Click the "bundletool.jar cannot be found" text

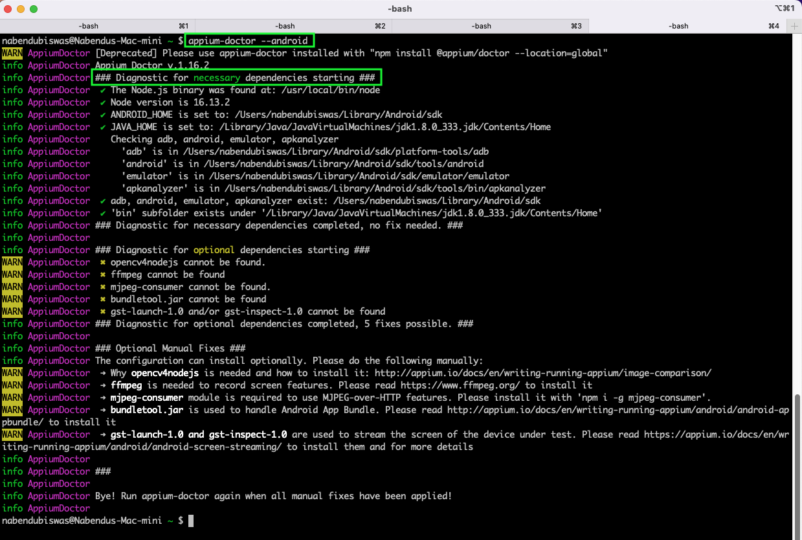pyautogui.click(x=188, y=299)
